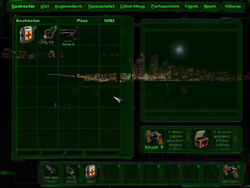Switch to the Tapasztalat screen
This screenshot has width=250, height=188.
101,6
